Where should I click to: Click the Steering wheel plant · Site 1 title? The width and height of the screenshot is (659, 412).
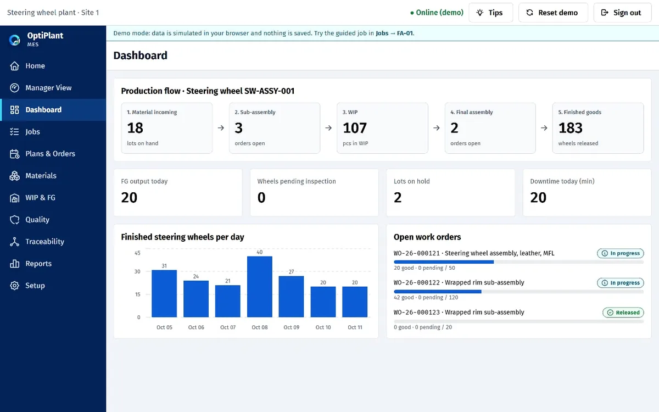53,12
